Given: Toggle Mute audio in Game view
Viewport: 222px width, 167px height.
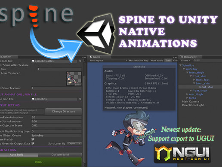Looking at the screenshot, I should (157, 61).
